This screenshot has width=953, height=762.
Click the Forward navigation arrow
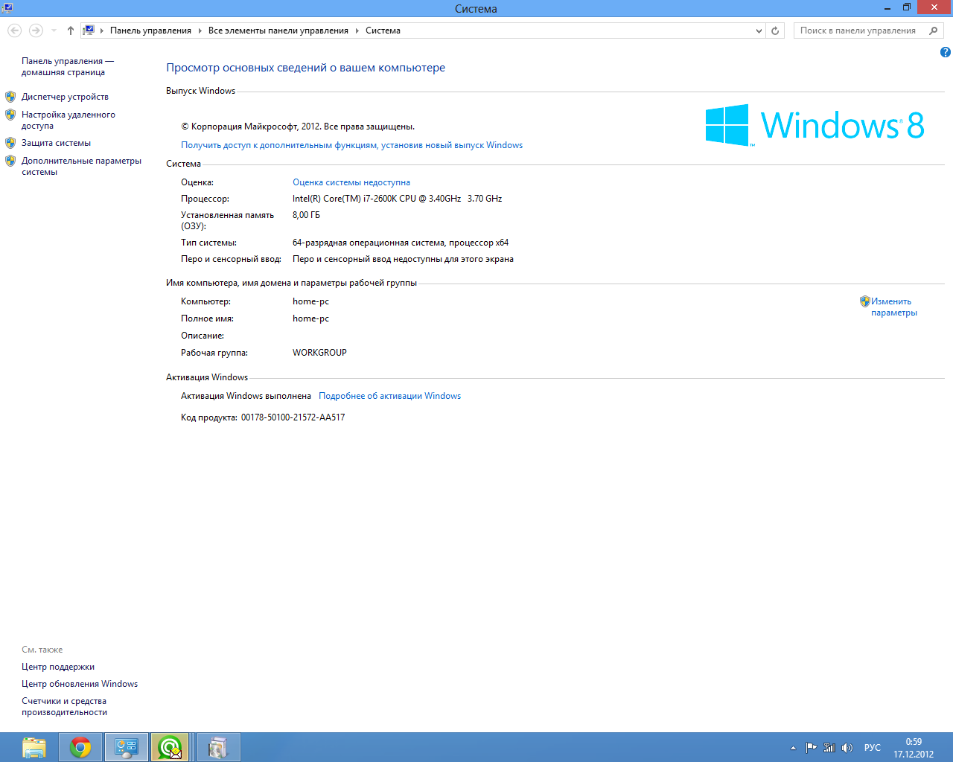pyautogui.click(x=36, y=31)
